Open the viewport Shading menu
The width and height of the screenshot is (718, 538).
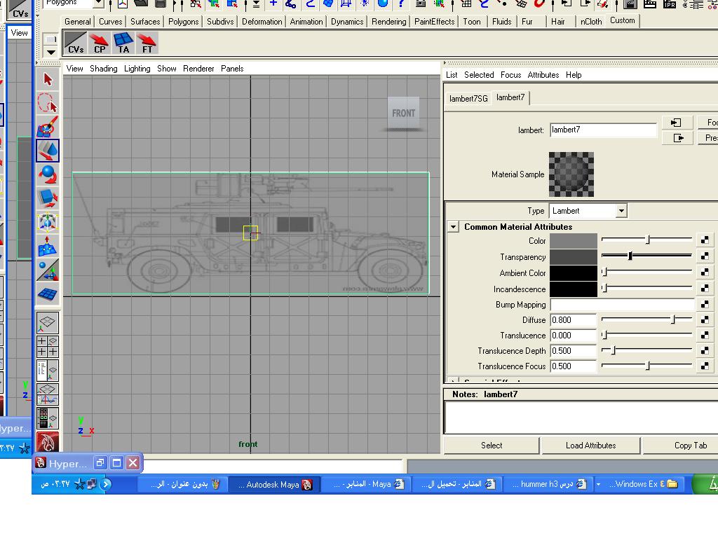tap(104, 69)
